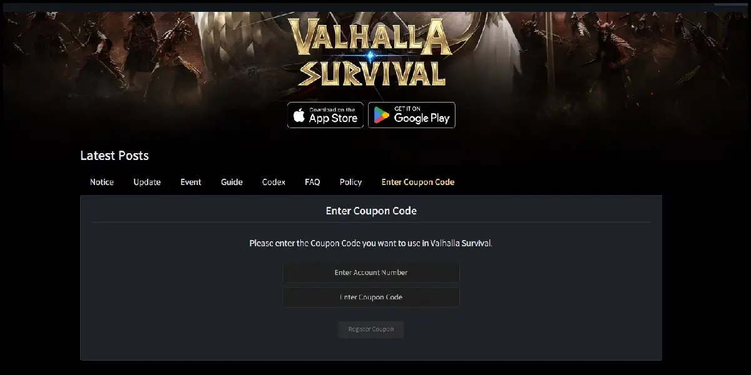Select the Event tab
Image resolution: width=751 pixels, height=375 pixels.
191,182
